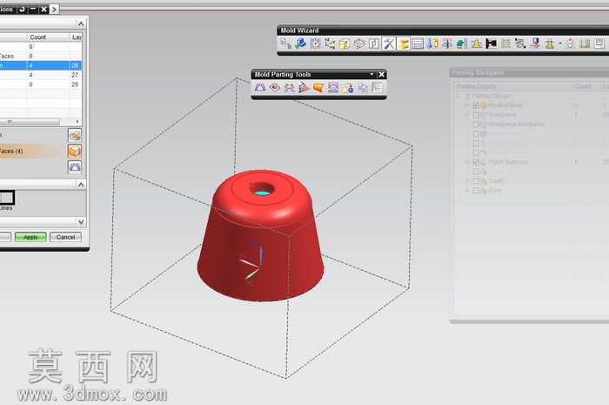Collapse the top section of the dialog
The width and height of the screenshot is (609, 405).
tap(81, 24)
